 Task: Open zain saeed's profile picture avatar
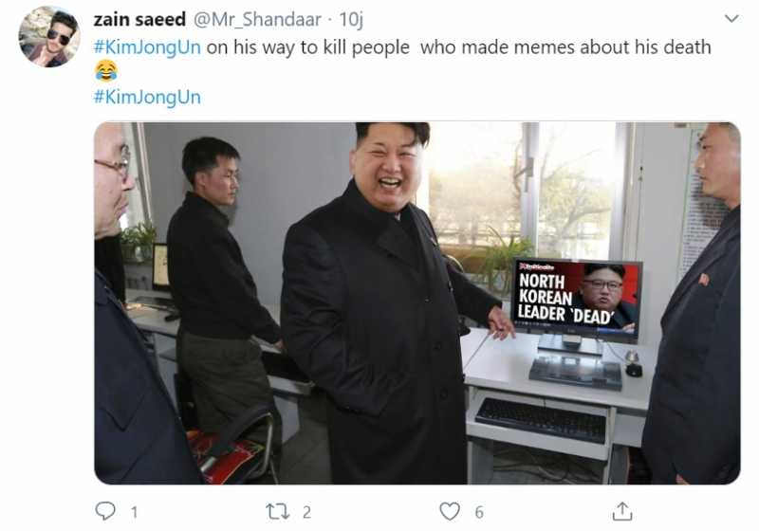(49, 37)
